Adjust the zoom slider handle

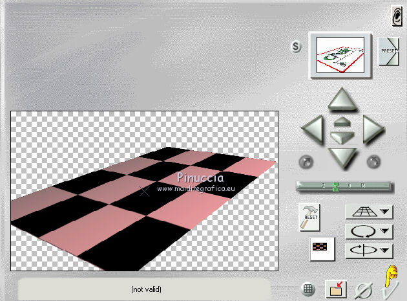tap(336, 187)
